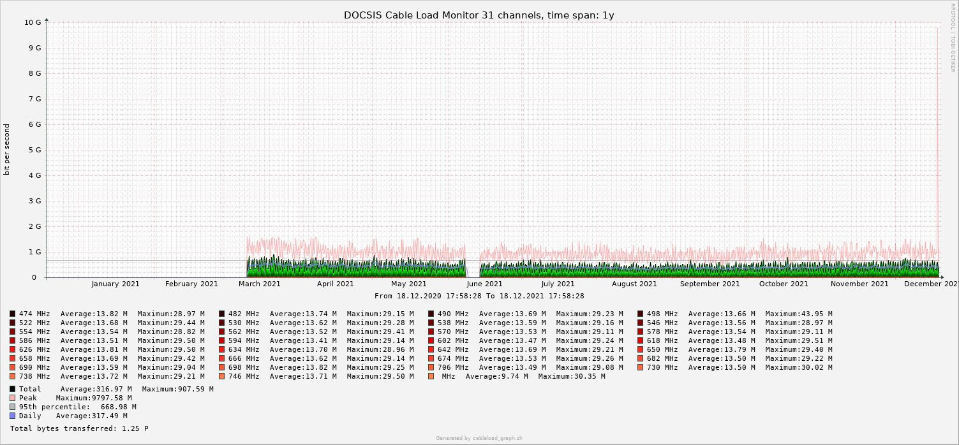
Task: Click the 5 G y-axis tick label
Action: click(x=36, y=150)
